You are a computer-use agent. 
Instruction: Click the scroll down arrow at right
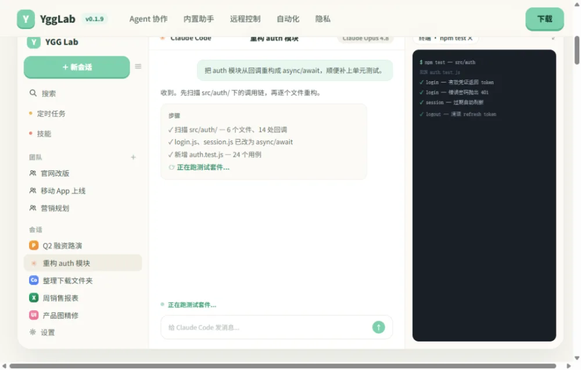(576, 358)
